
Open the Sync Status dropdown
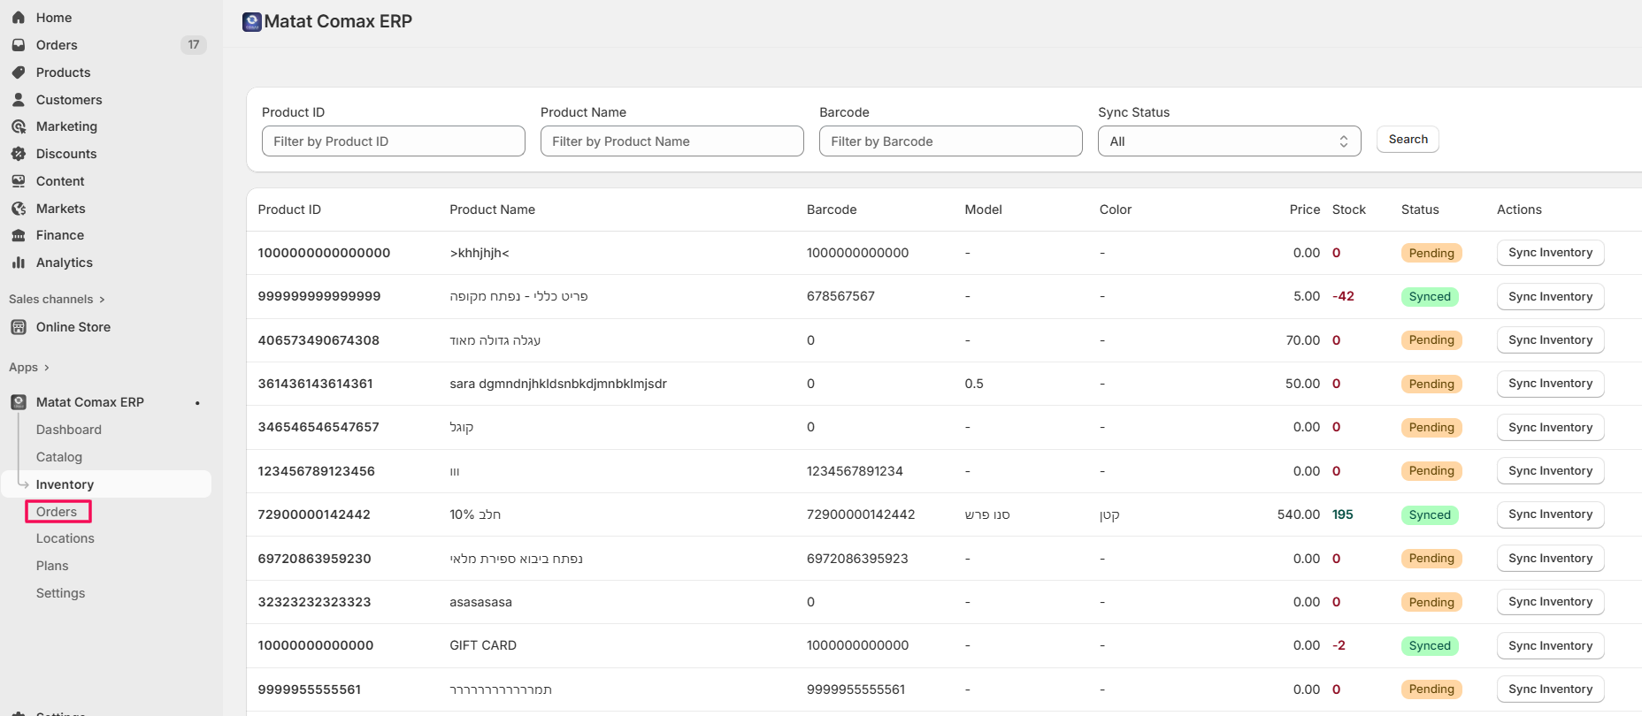[1228, 141]
